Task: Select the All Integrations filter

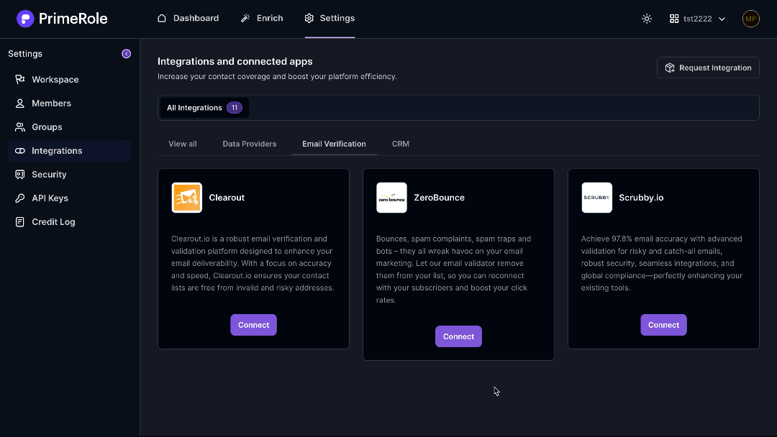Action: click(204, 108)
